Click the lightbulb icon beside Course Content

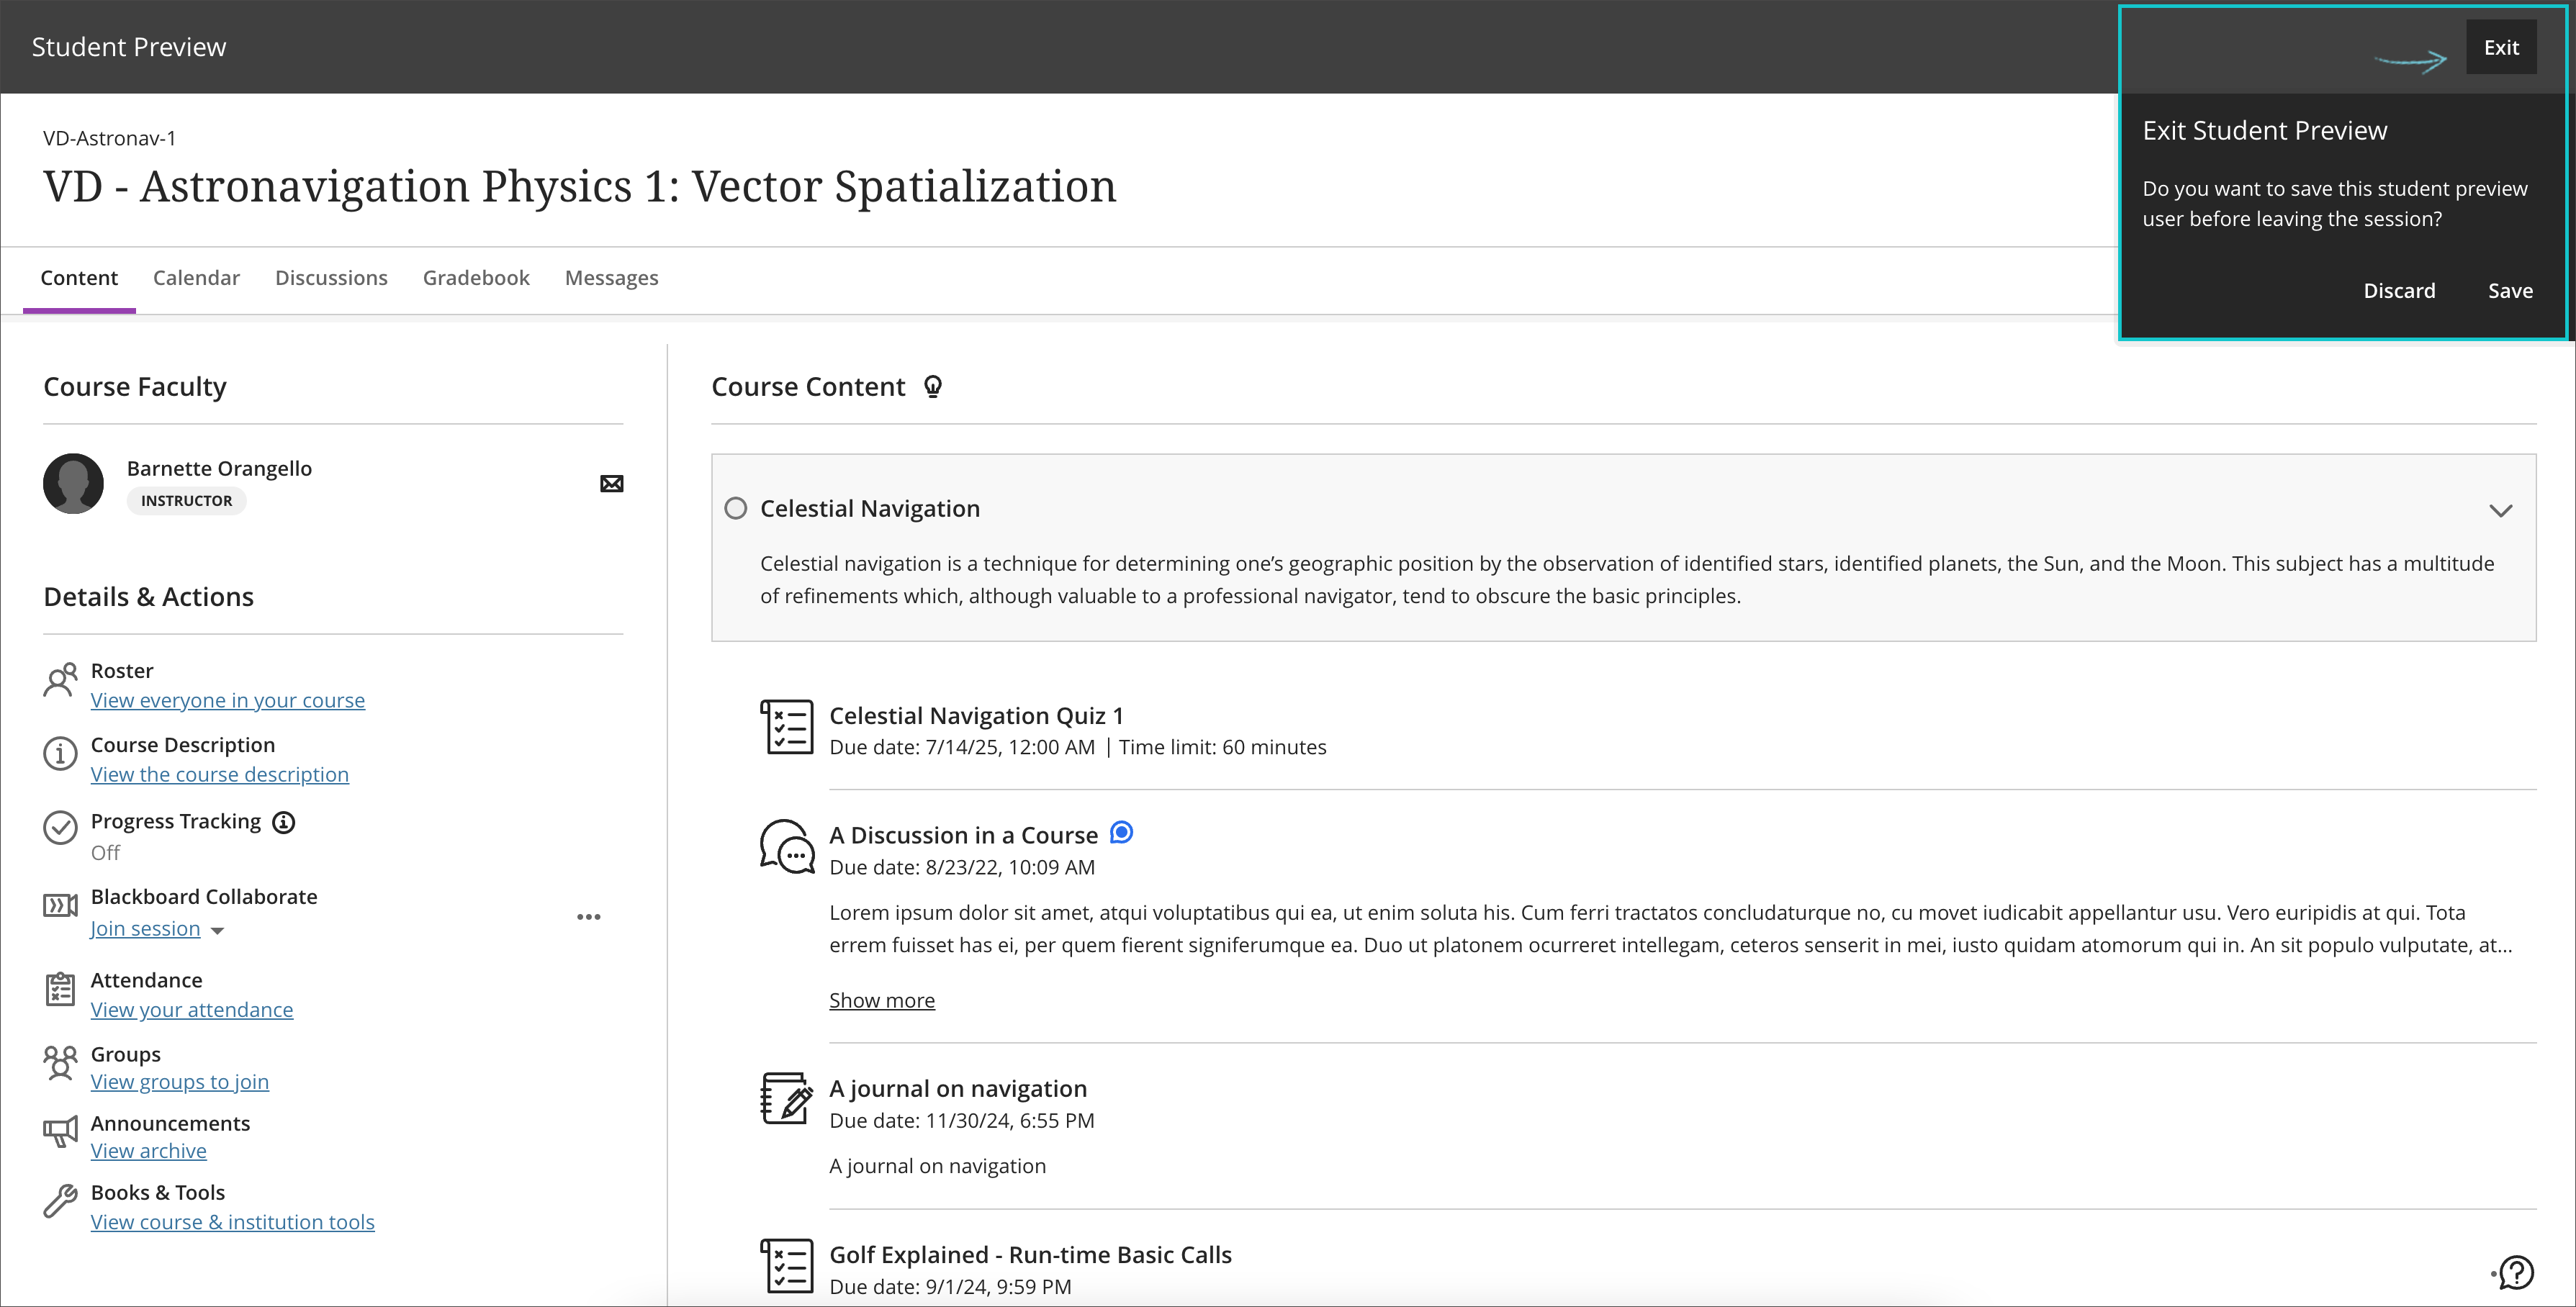(x=933, y=387)
